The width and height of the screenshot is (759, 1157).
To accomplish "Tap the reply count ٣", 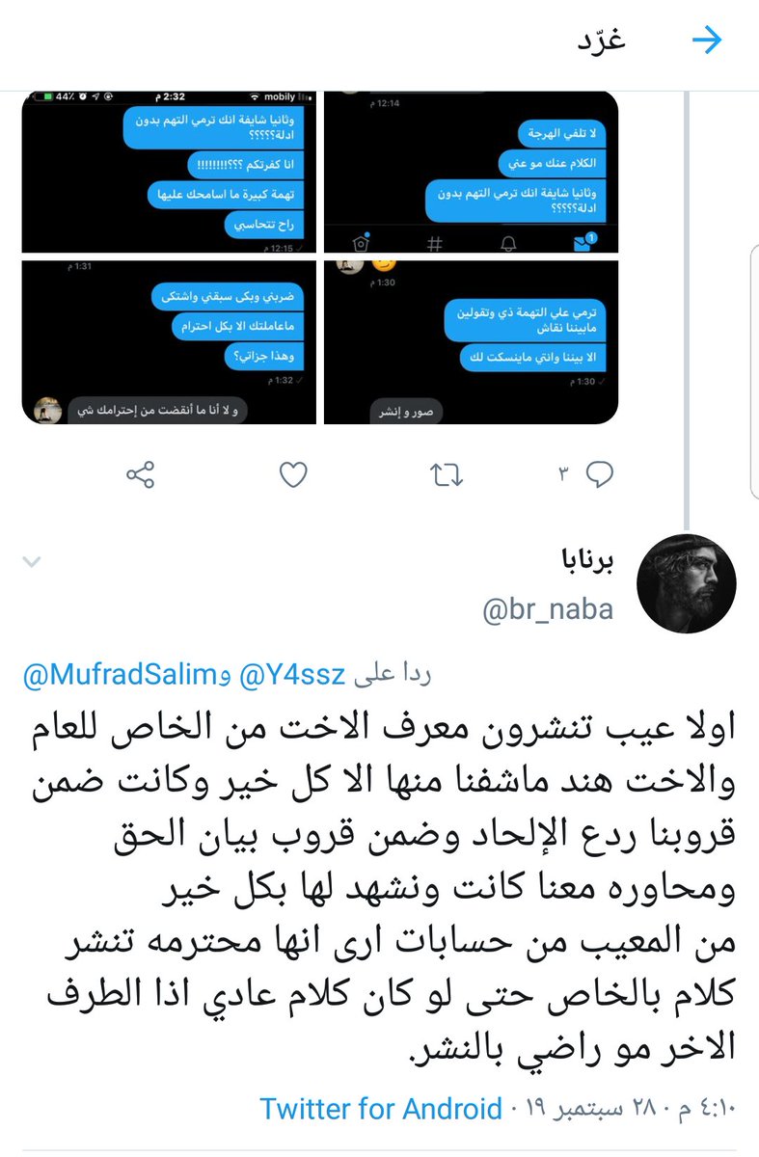I will coord(565,474).
